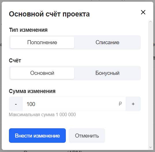Increase the amount with plus button
Viewport: 155px width, 152px height.
[133, 104]
